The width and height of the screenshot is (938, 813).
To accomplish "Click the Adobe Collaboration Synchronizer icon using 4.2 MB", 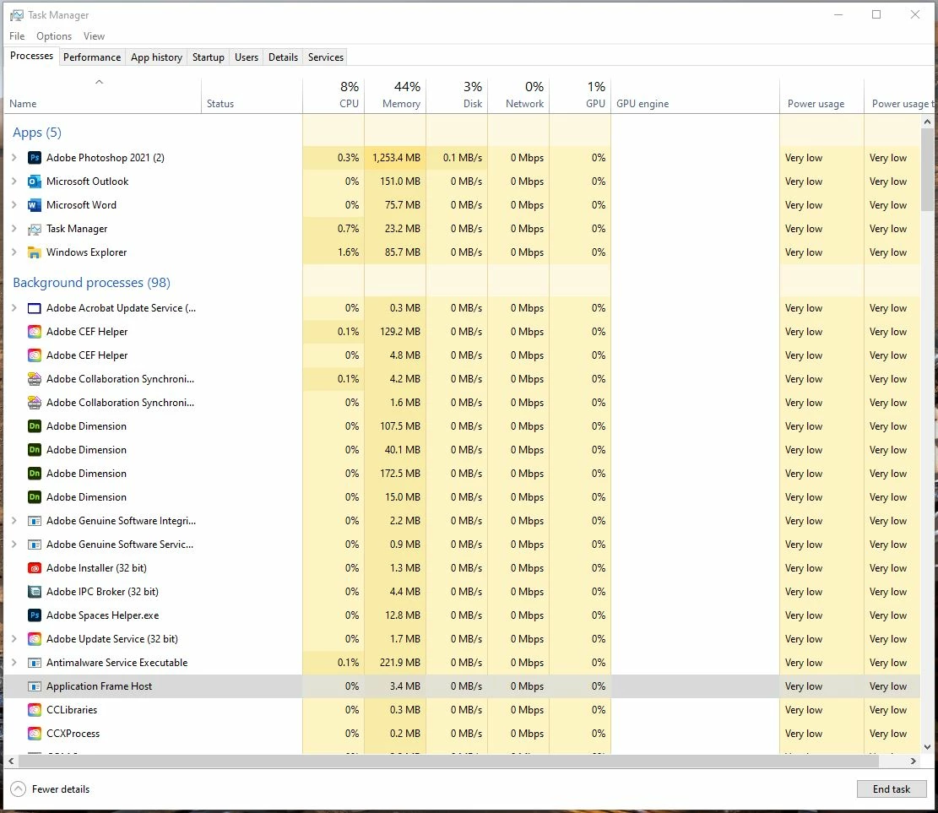I will 35,379.
